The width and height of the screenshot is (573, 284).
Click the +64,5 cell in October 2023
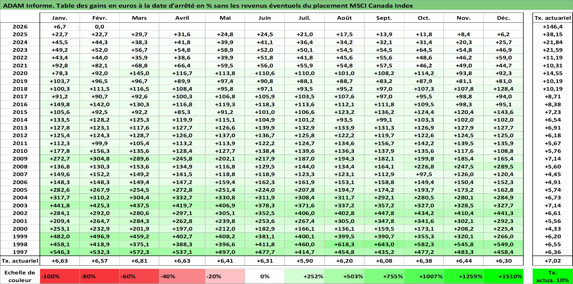point(424,50)
